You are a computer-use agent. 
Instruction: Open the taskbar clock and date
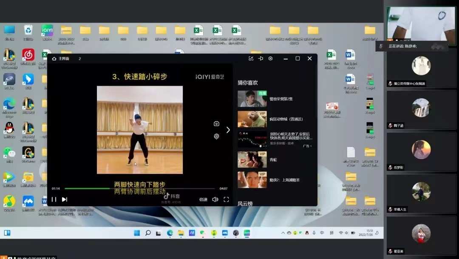366,233
